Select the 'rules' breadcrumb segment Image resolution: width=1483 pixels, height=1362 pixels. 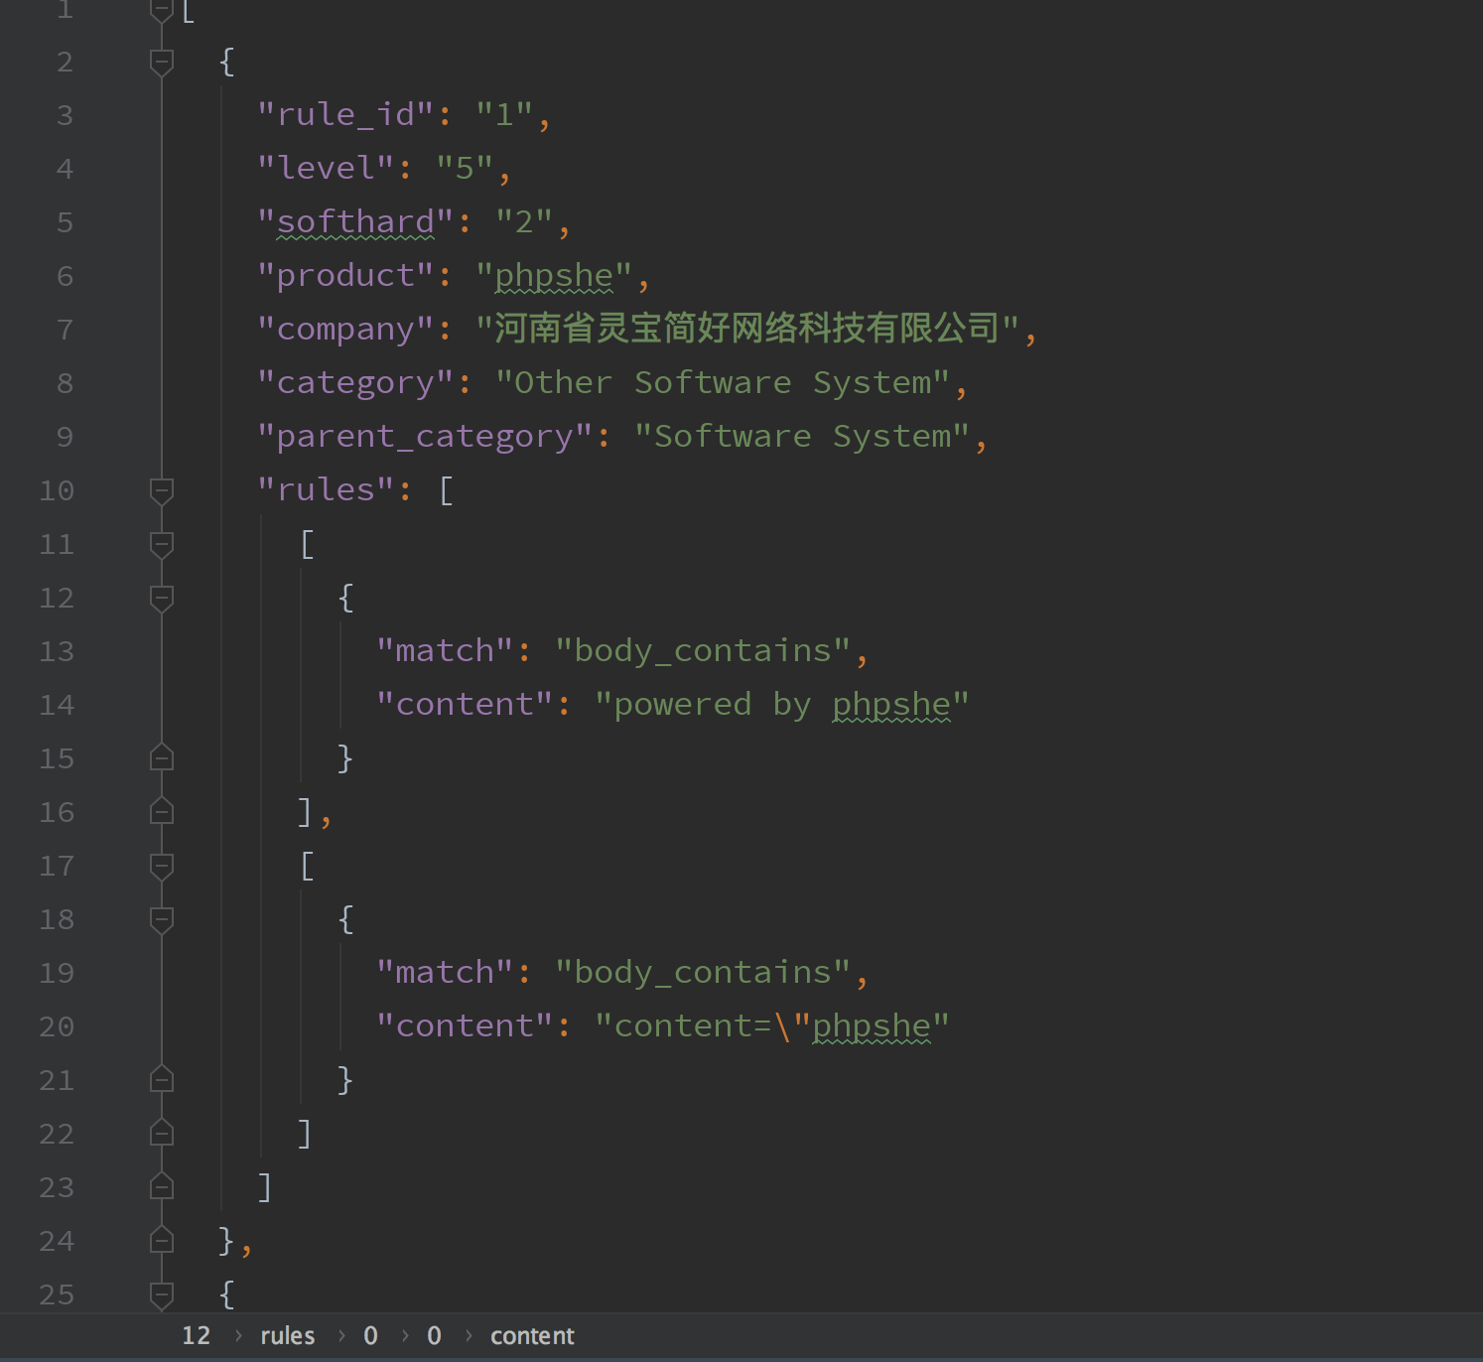click(288, 1336)
